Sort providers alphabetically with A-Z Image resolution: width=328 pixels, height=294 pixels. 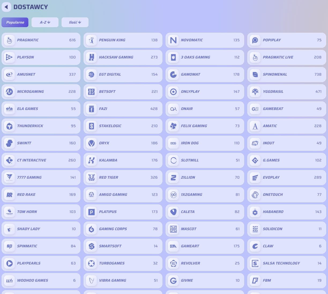coord(45,22)
